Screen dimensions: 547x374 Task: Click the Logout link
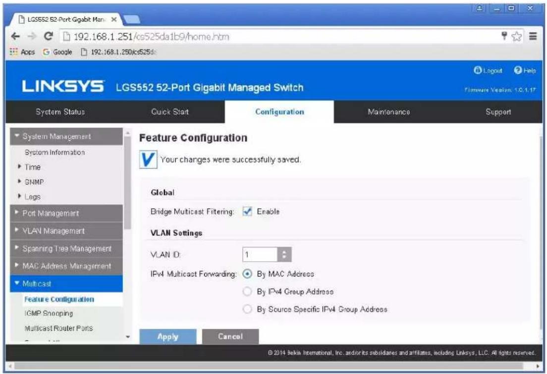tap(488, 70)
